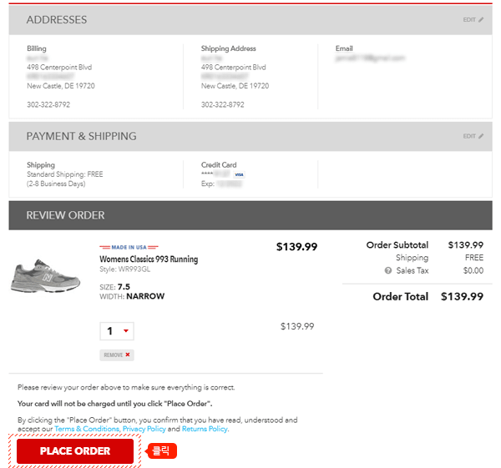The height and width of the screenshot is (468, 501).
Task: Click the Visa card logo
Action: click(x=239, y=174)
